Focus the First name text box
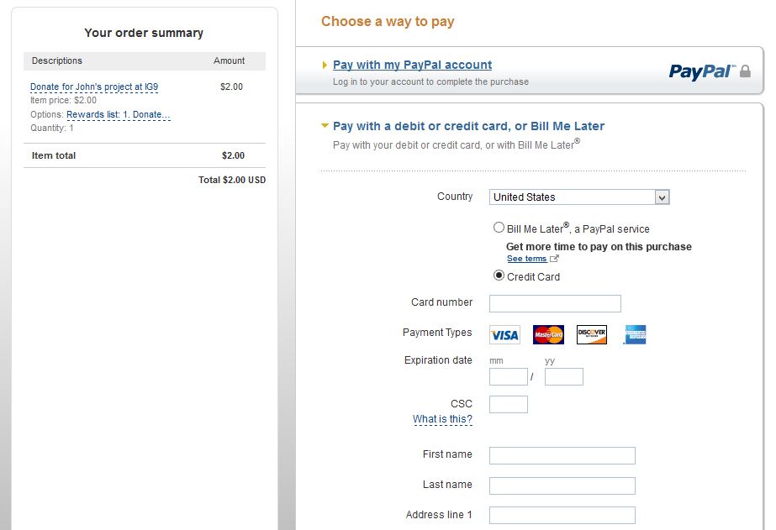Screen dimensions: 776x530 click(x=562, y=455)
